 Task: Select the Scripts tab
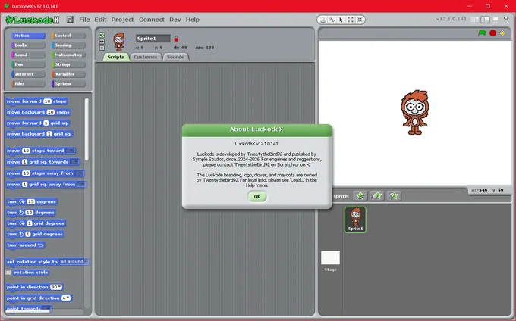pos(116,57)
